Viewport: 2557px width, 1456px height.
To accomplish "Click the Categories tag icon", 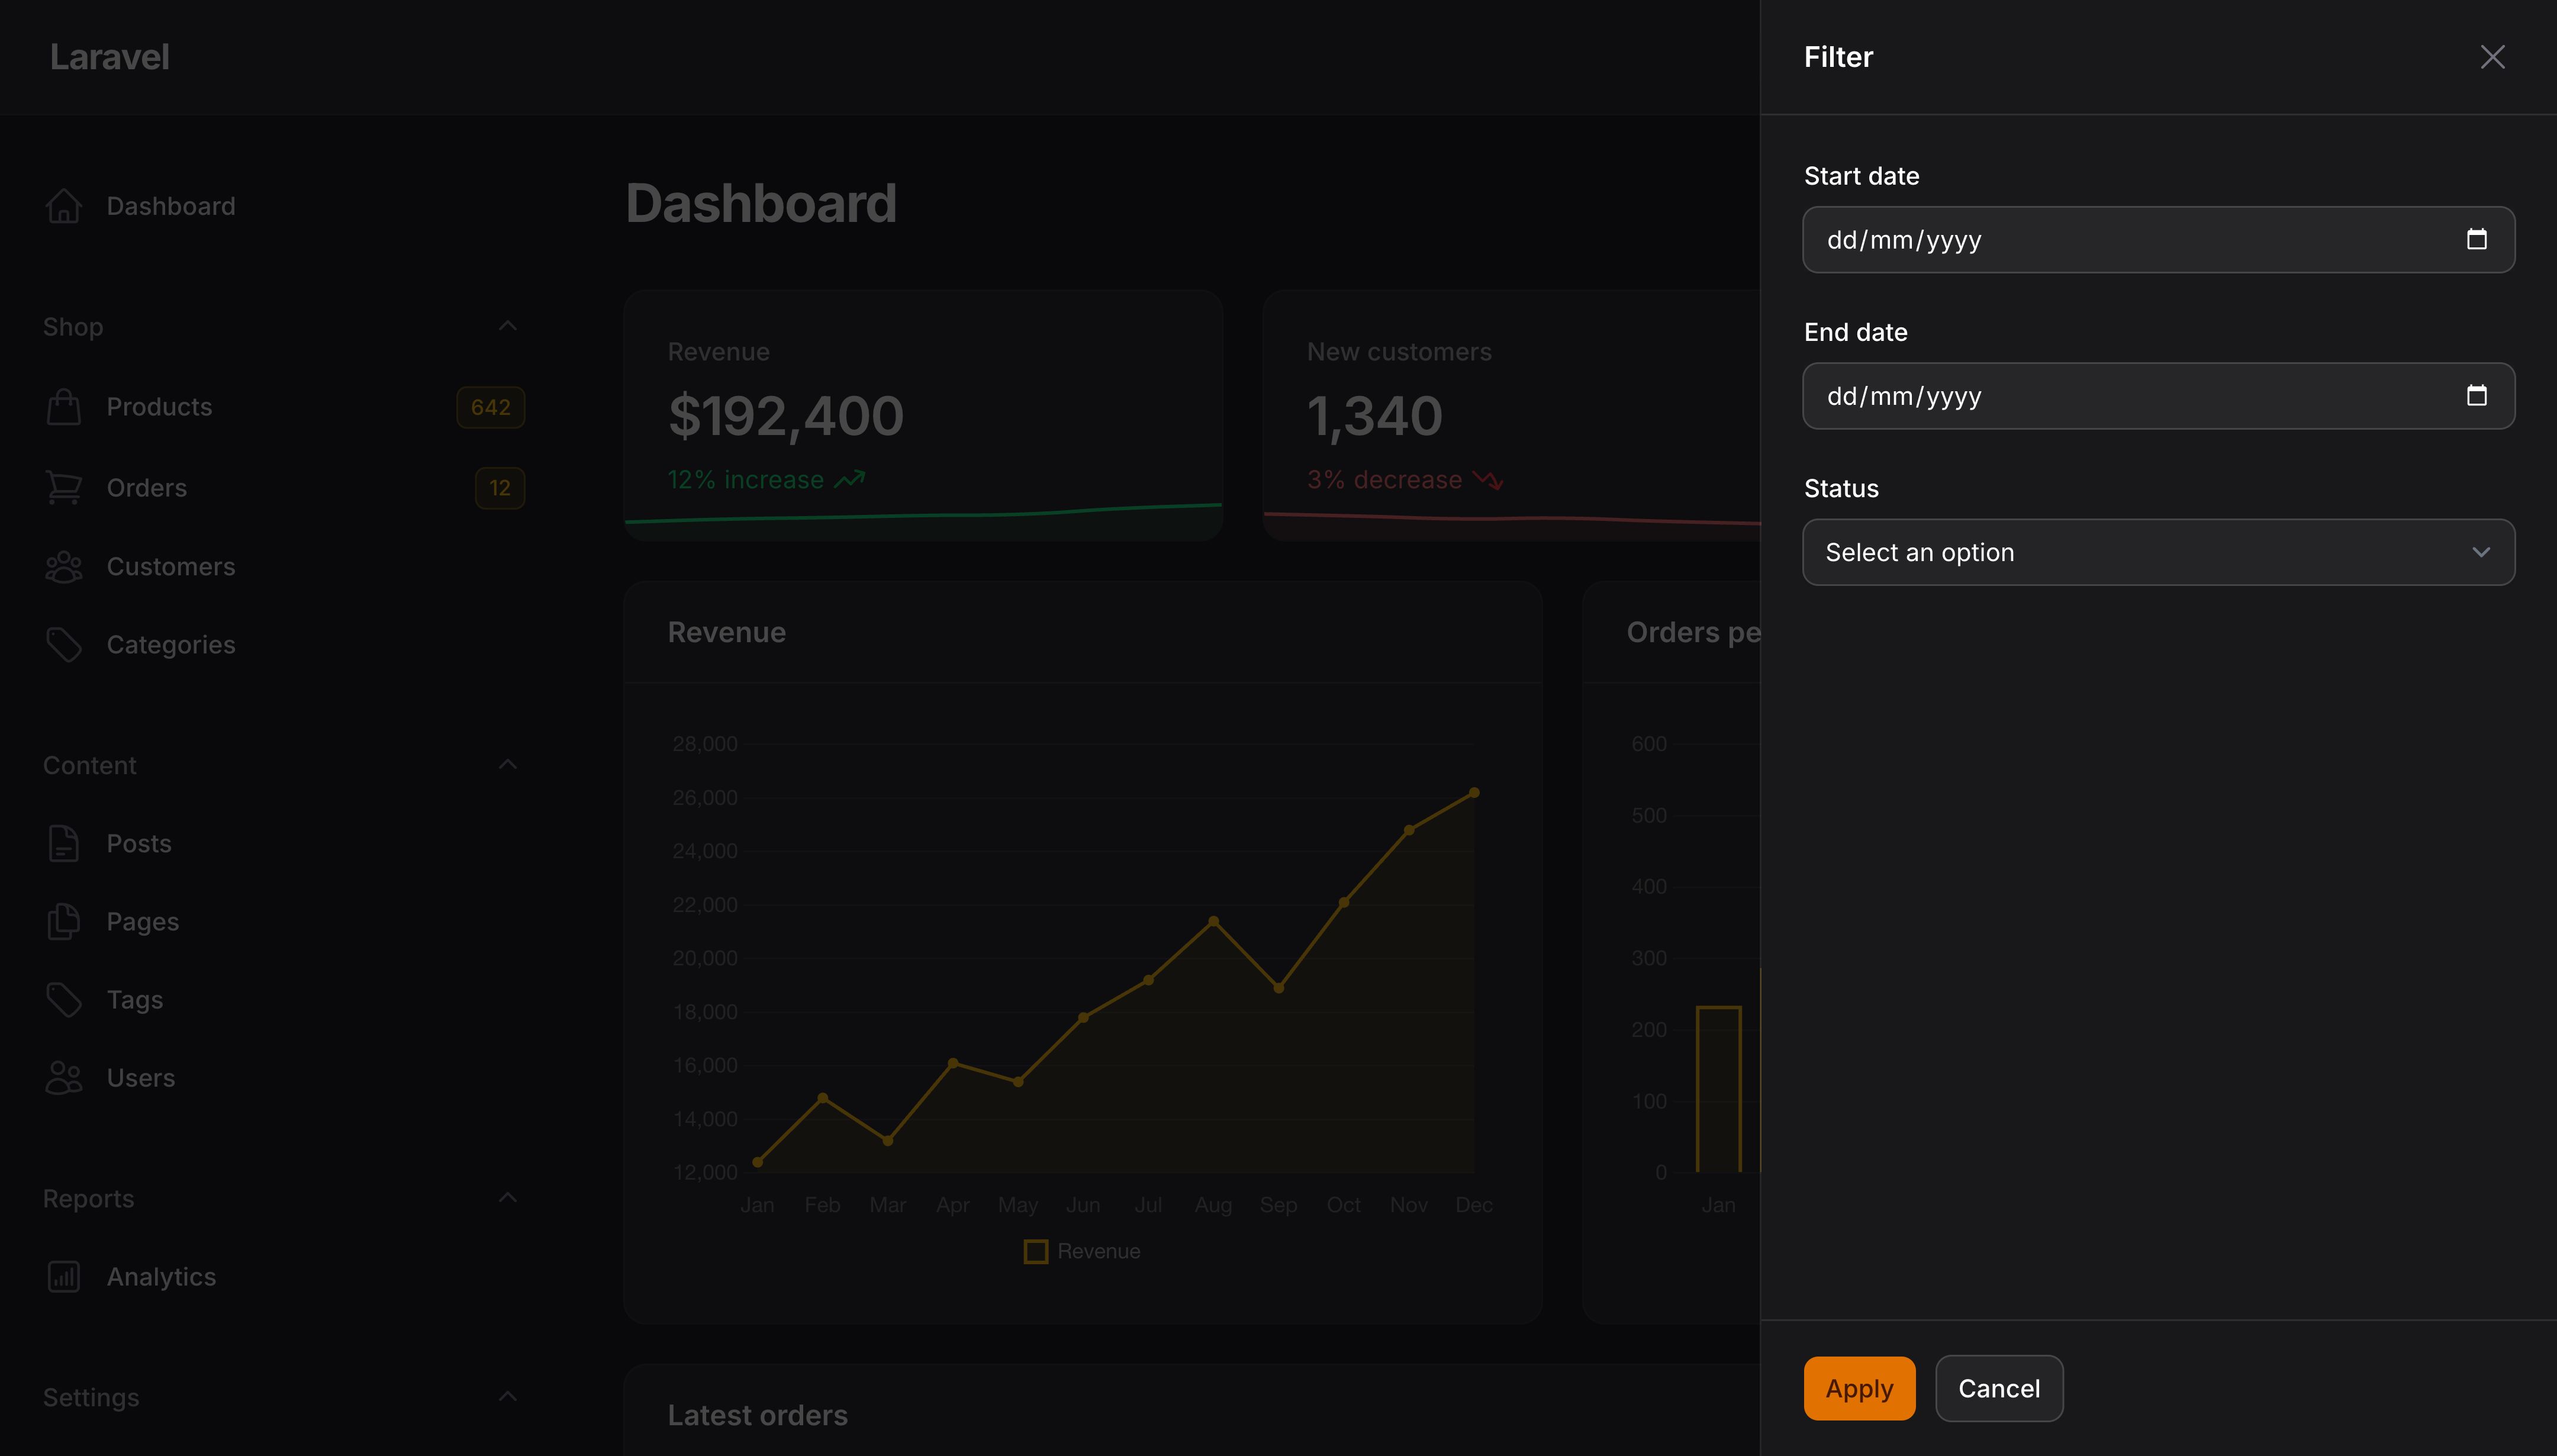I will (x=64, y=645).
